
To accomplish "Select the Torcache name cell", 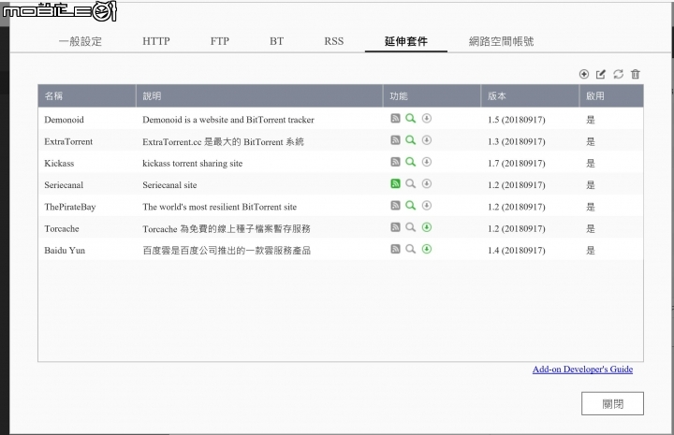I will click(x=62, y=229).
